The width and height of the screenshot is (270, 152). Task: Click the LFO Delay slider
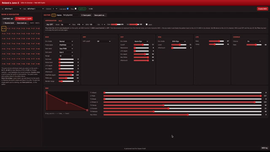click(216, 44)
